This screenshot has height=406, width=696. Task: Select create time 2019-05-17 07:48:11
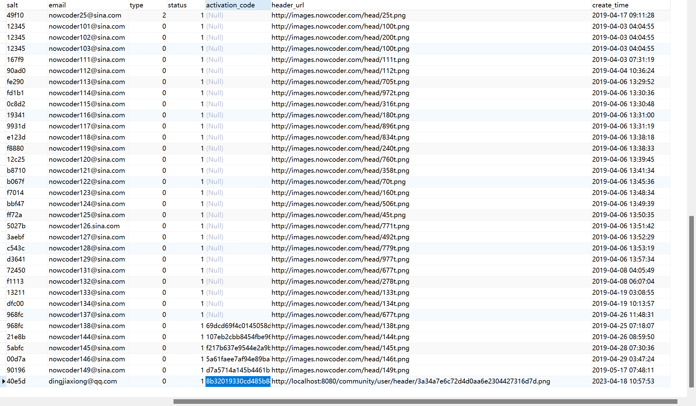click(x=630, y=370)
